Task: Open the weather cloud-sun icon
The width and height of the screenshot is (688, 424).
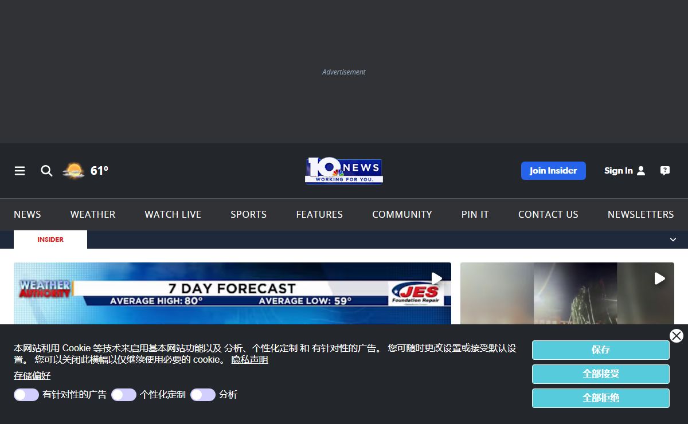Action: (73, 171)
